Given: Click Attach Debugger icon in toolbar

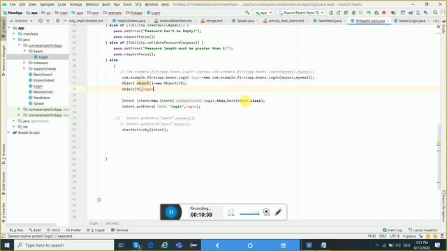Looking at the screenshot, I should [x=376, y=13].
